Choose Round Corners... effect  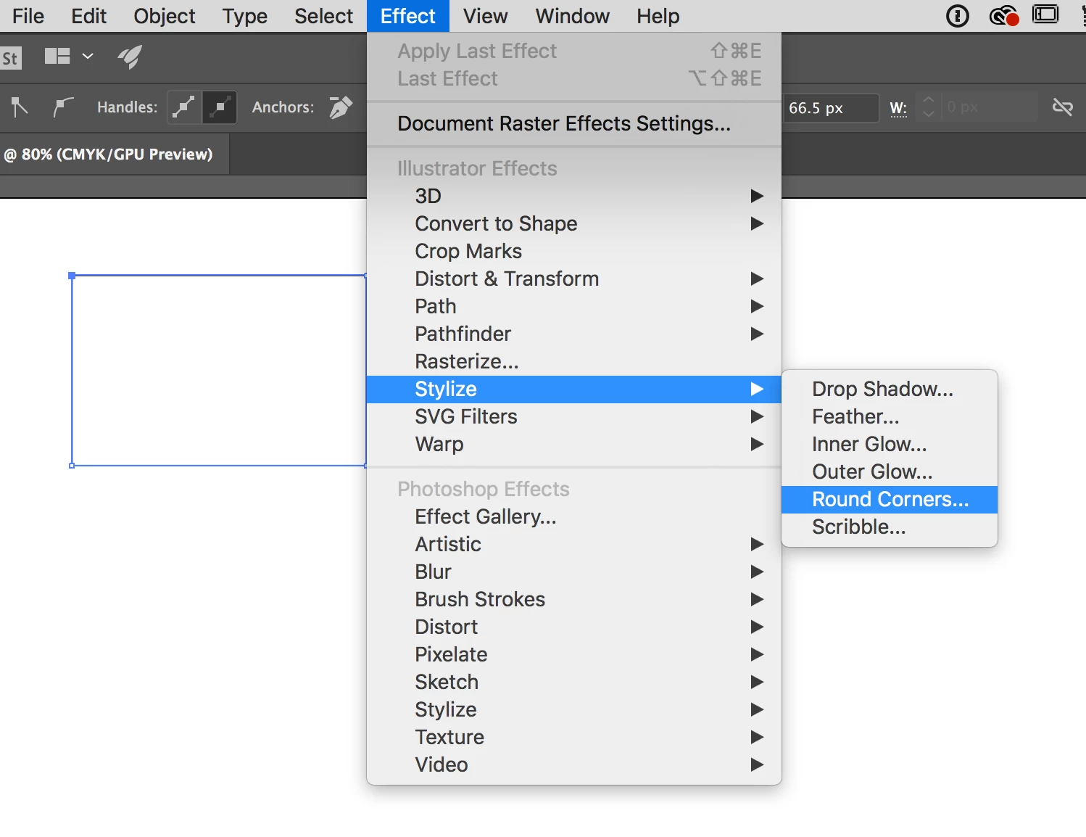click(890, 500)
